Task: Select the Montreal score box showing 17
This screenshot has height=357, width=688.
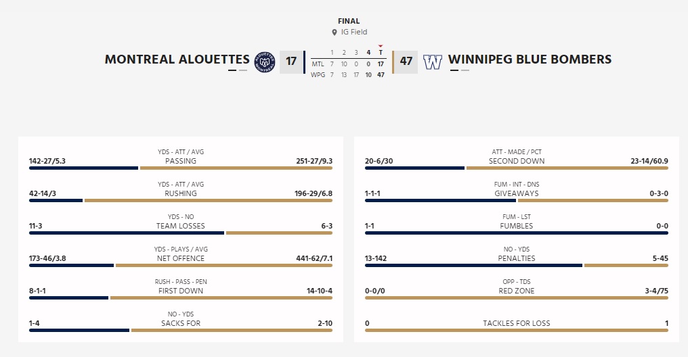Action: [x=291, y=62]
